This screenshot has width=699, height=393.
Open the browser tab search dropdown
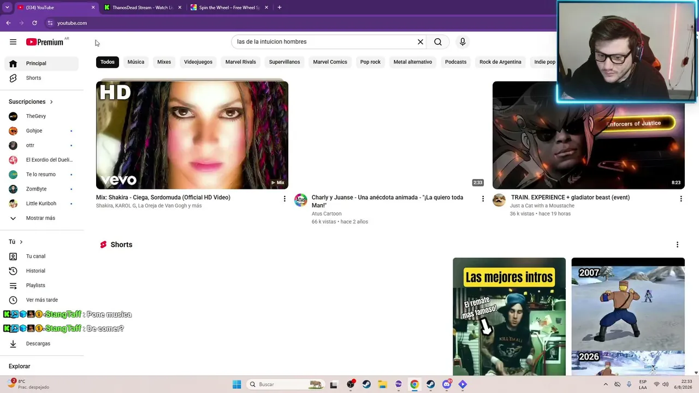click(7, 8)
